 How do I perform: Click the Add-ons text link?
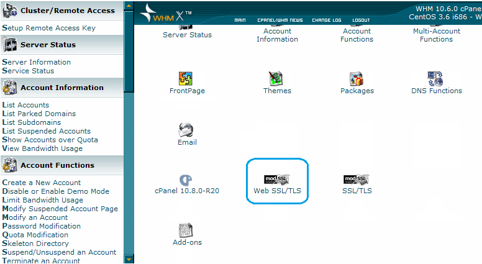187,242
